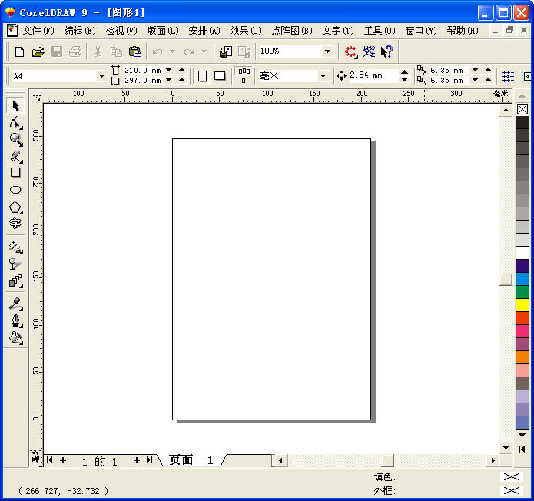Click the horizontal scrollbar right arrow
This screenshot has height=501, width=534.
[x=493, y=460]
